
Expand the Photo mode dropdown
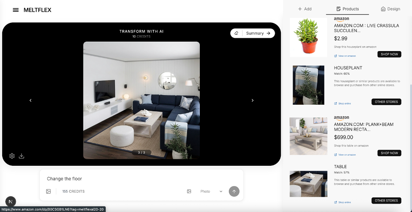211,191
